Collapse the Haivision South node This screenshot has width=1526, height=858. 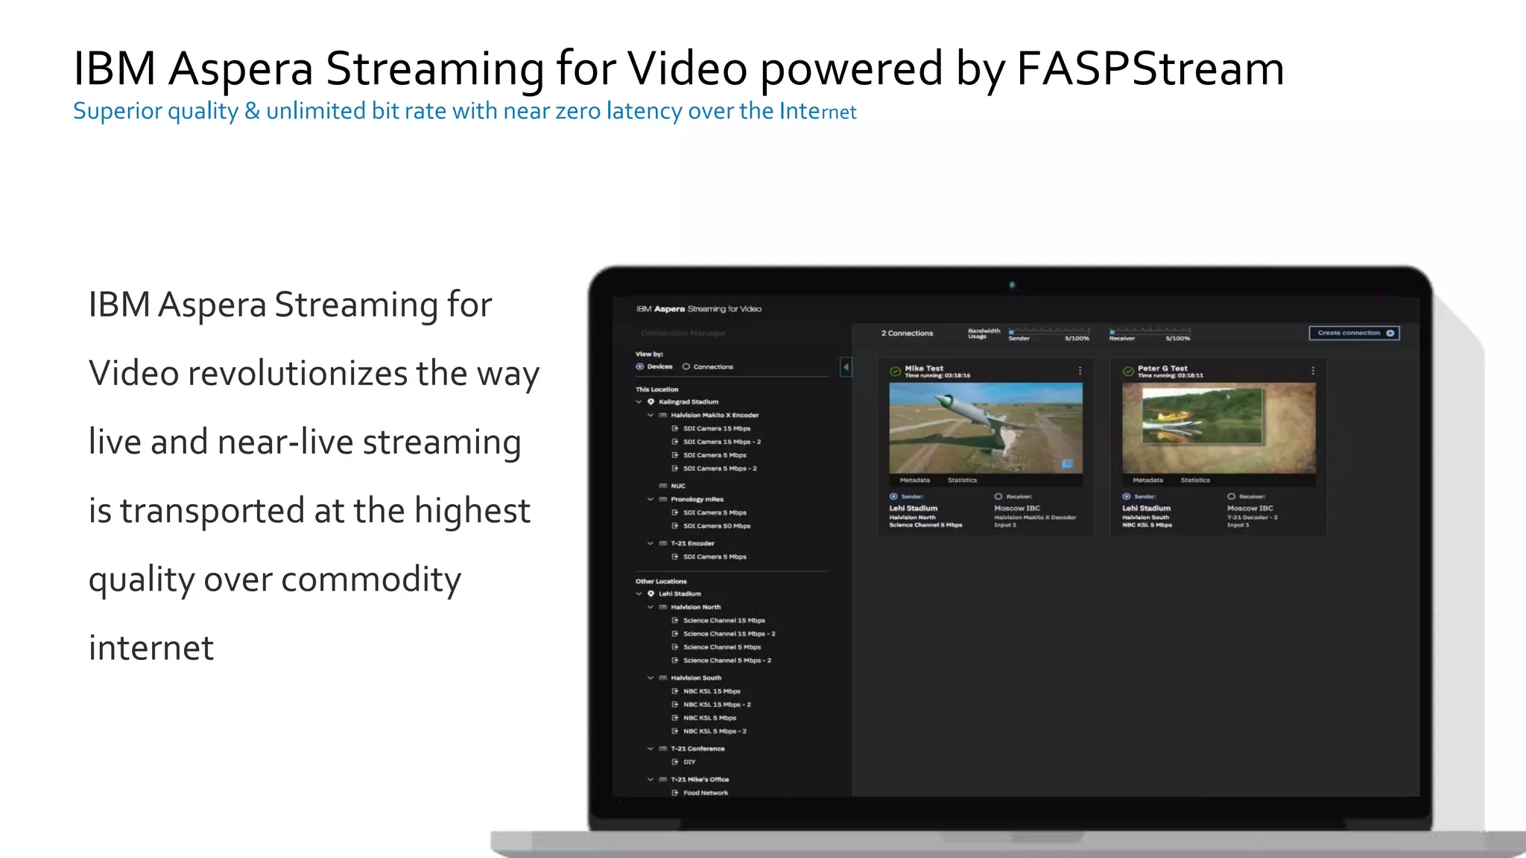(650, 678)
